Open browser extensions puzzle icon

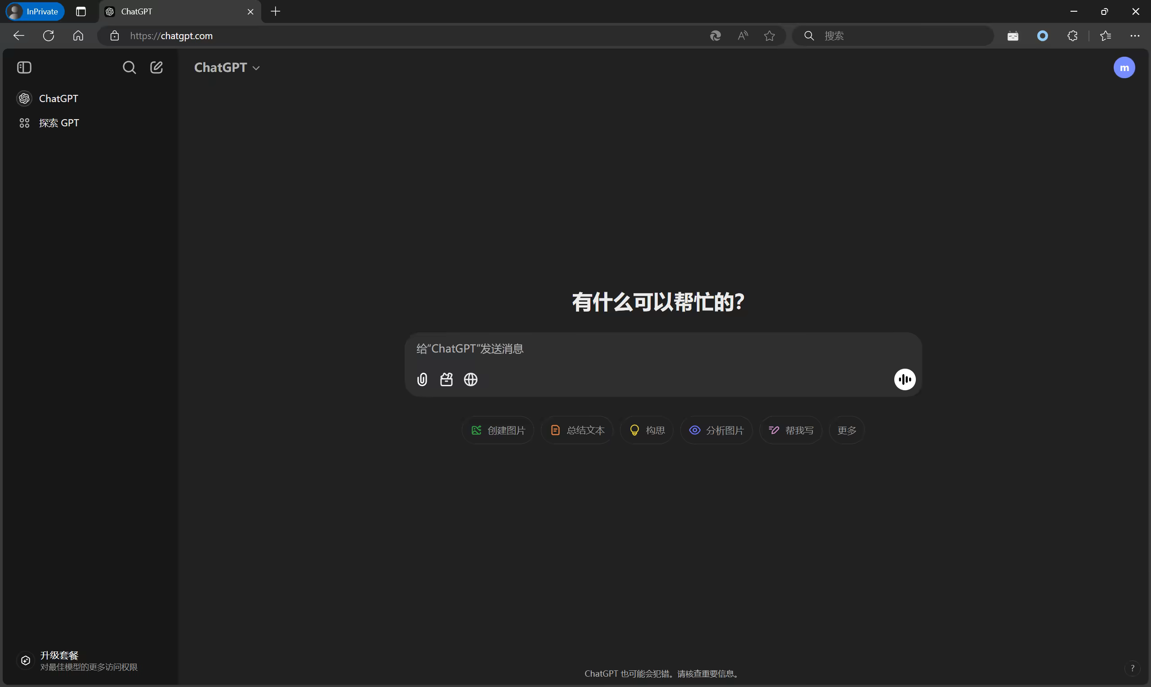1072,36
